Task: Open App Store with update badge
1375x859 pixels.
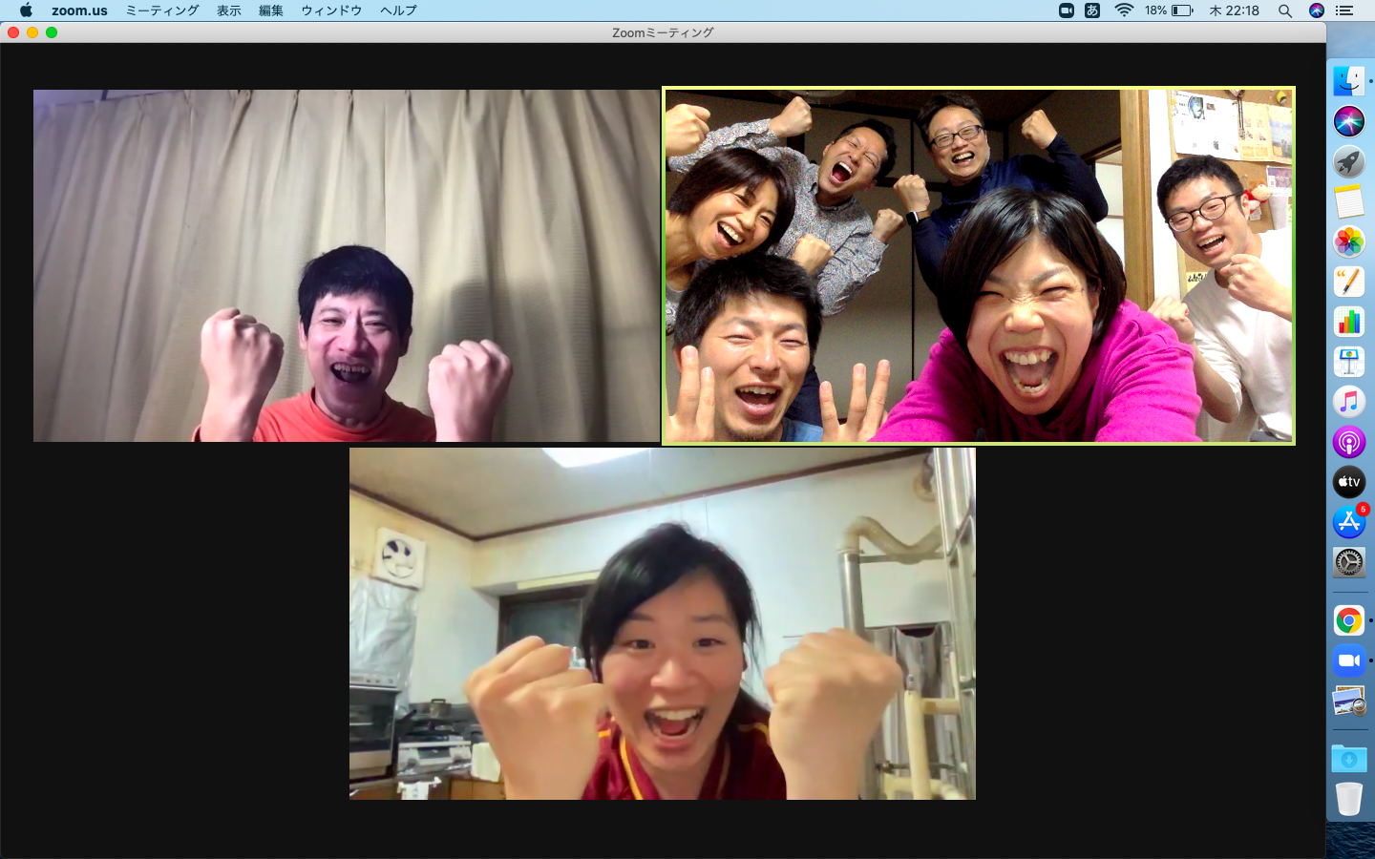Action: (x=1349, y=521)
